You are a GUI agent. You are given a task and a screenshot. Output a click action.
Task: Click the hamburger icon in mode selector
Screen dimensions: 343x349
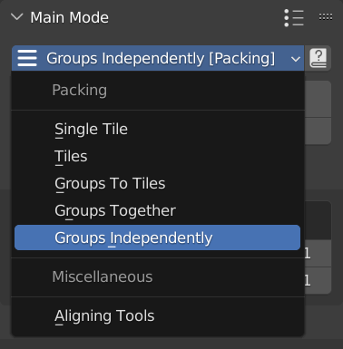click(27, 58)
